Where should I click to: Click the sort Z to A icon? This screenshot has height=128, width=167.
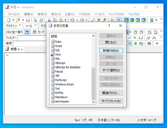(156, 32)
